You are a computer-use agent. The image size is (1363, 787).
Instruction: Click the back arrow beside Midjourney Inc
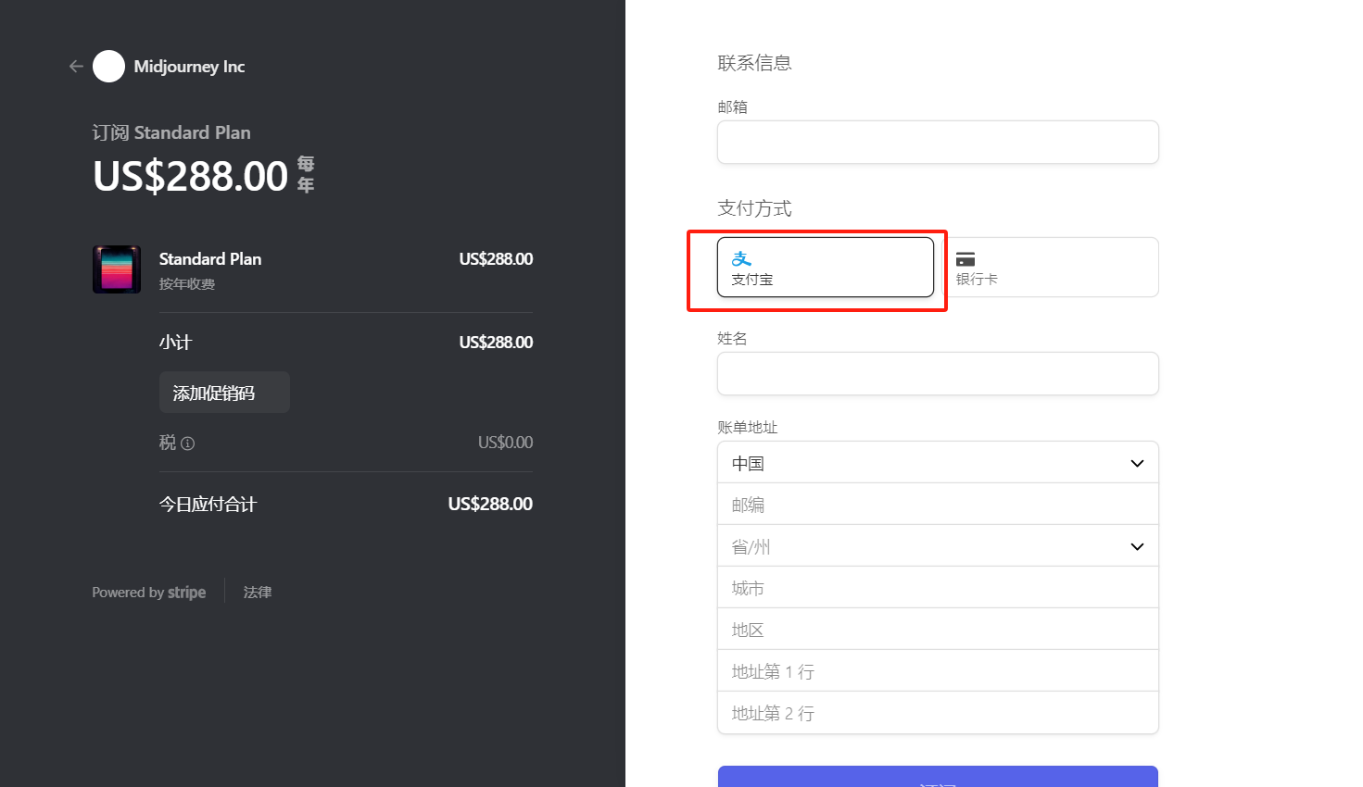pos(76,66)
